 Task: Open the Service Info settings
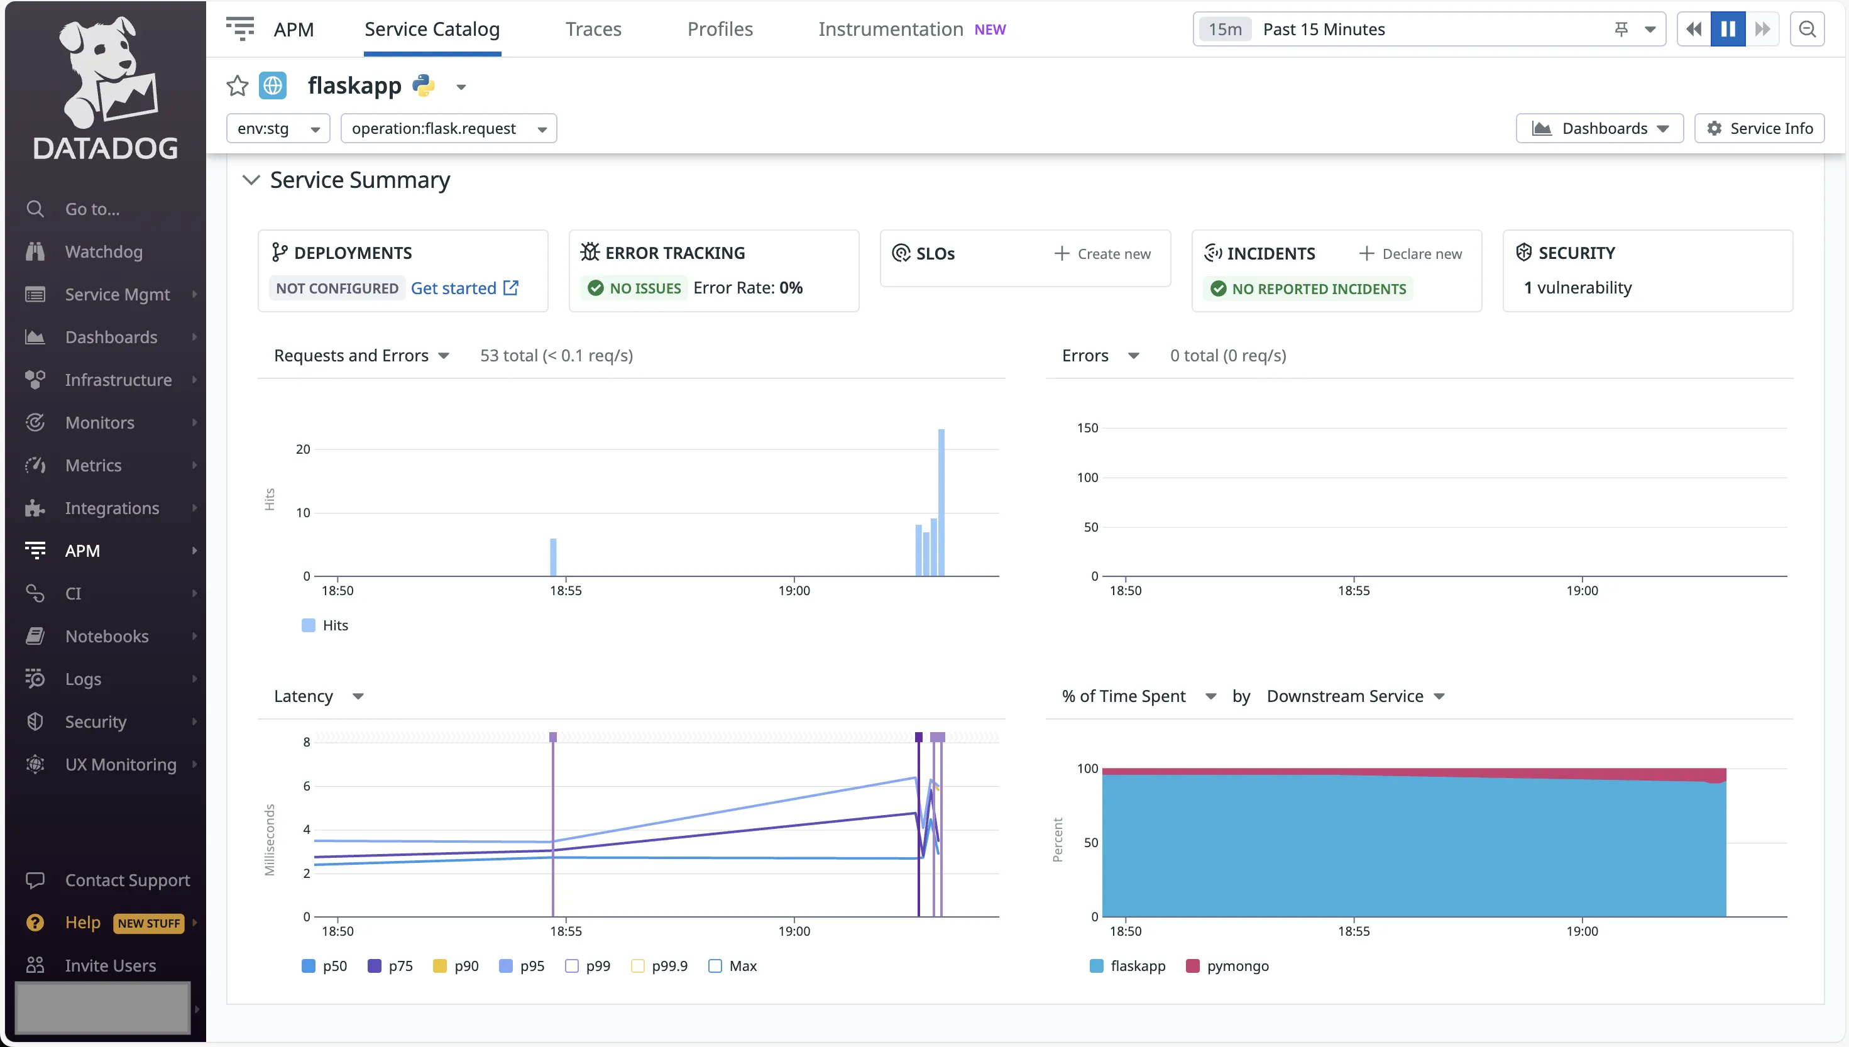1759,128
